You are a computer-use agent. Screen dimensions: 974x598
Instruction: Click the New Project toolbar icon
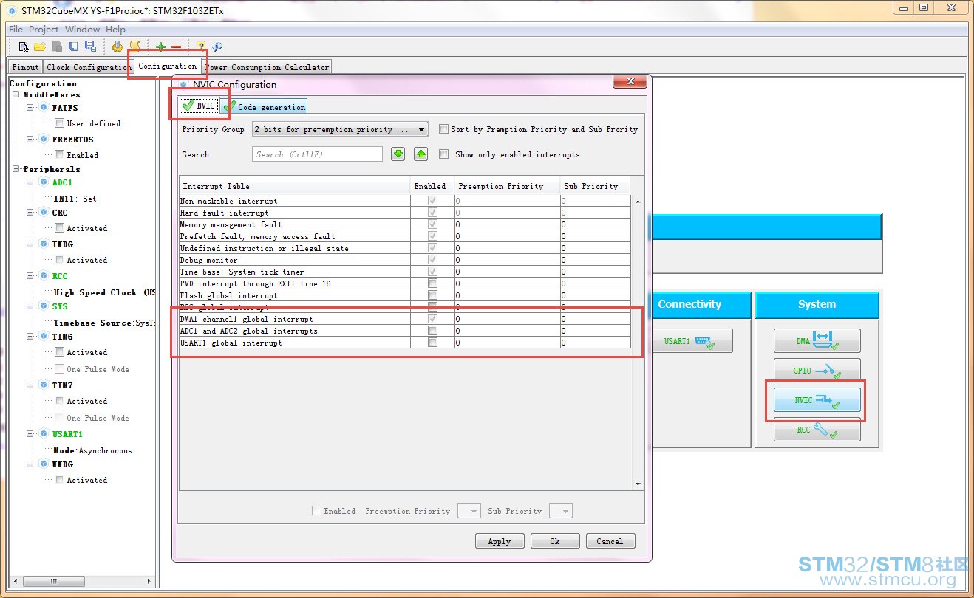tap(24, 47)
